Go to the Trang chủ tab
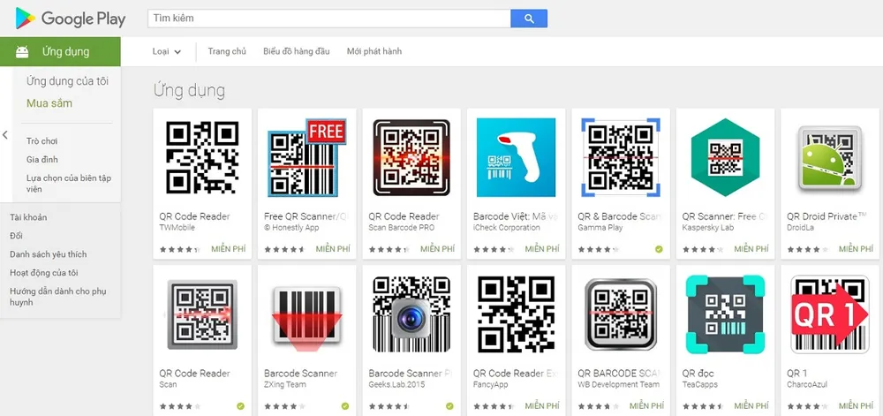The height and width of the screenshot is (416, 883). [227, 51]
